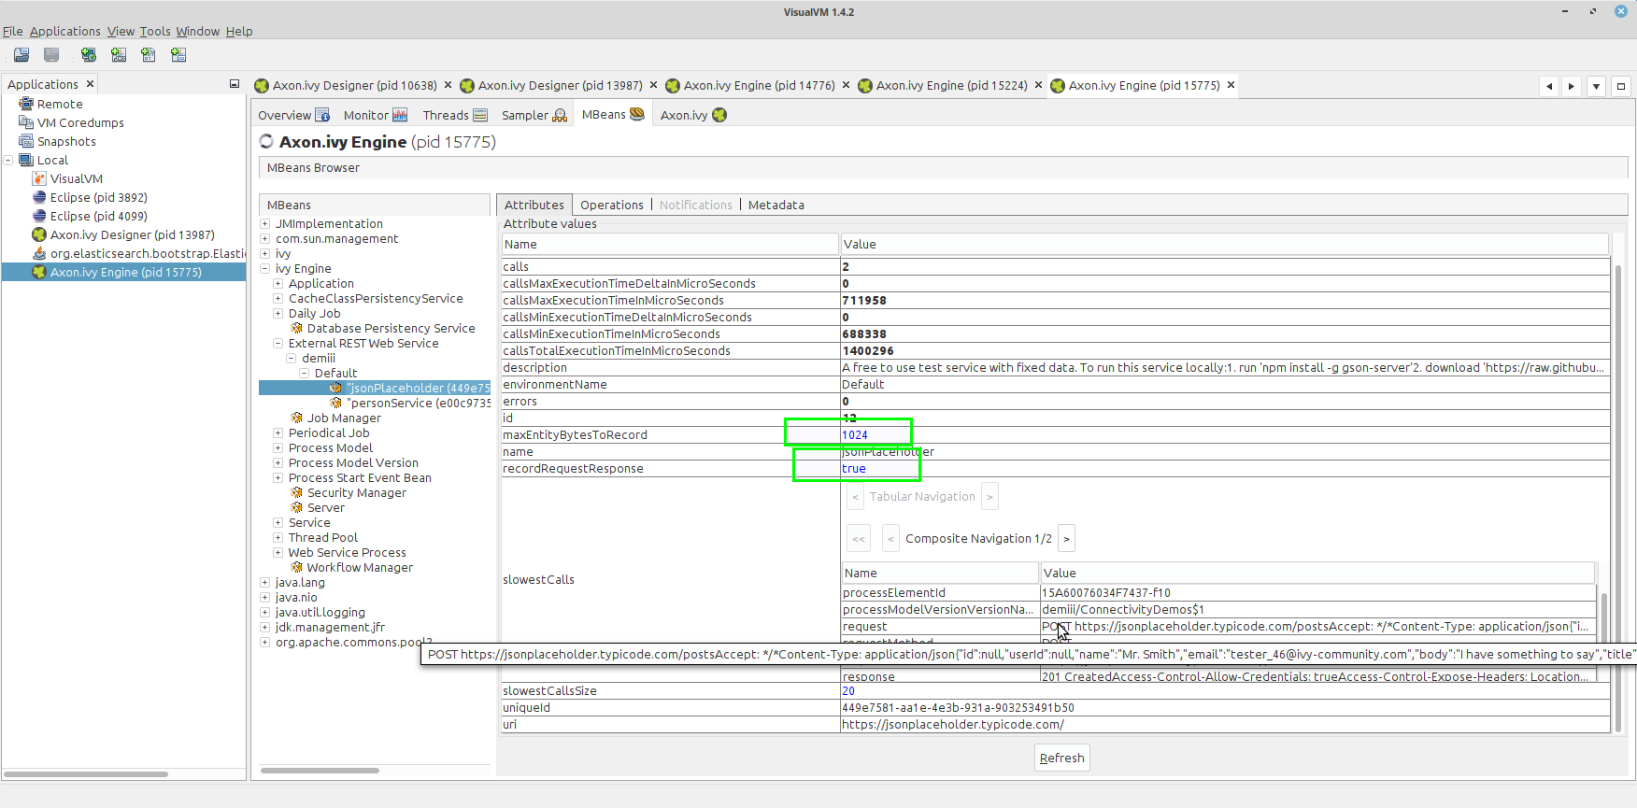Go to next composite navigation entry

[1066, 538]
